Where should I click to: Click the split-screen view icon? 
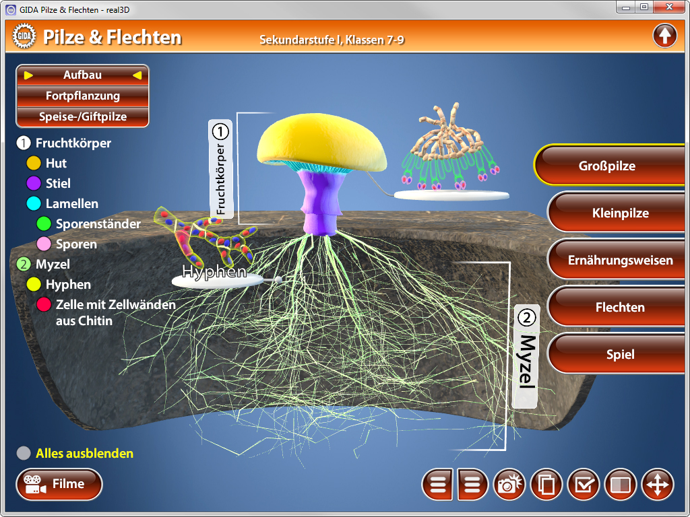coord(620,485)
